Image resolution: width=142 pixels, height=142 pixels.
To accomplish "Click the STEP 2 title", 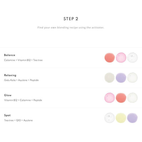I will pos(71,19).
